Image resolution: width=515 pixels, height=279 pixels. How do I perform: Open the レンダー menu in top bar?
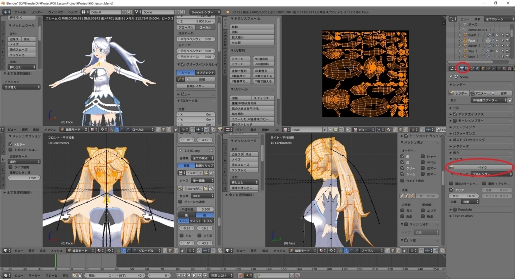pyautogui.click(x=37, y=12)
